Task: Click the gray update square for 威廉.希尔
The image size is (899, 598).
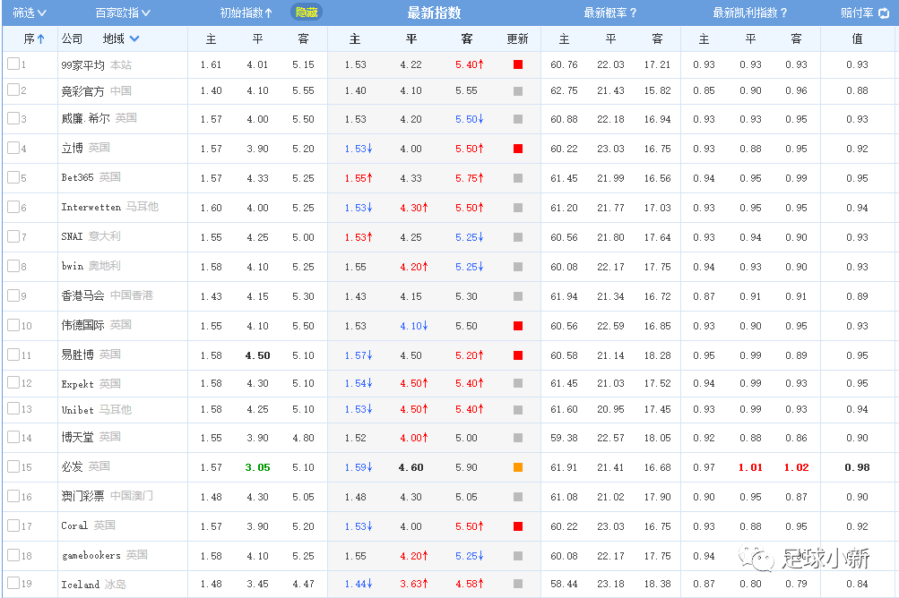Action: click(518, 119)
